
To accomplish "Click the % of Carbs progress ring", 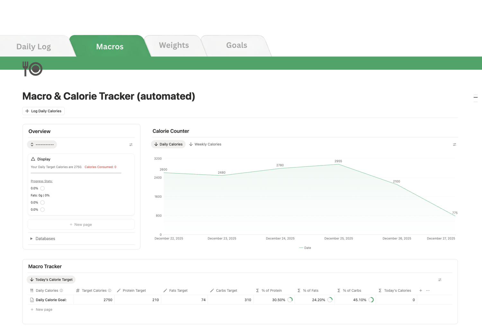I will point(371,300).
